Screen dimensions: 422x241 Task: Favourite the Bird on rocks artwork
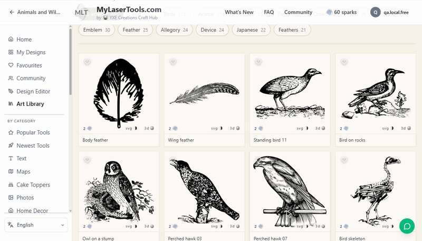(x=344, y=62)
